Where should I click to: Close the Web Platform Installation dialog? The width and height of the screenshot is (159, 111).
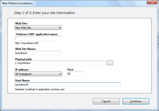(x=152, y=2)
